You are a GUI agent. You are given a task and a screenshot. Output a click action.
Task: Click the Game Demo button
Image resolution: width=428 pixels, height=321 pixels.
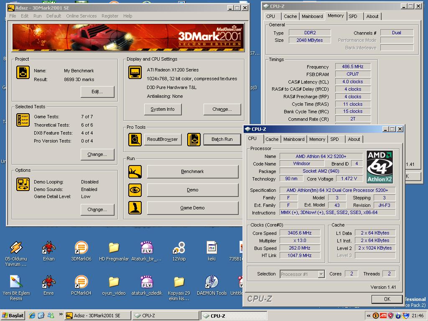coord(192,208)
